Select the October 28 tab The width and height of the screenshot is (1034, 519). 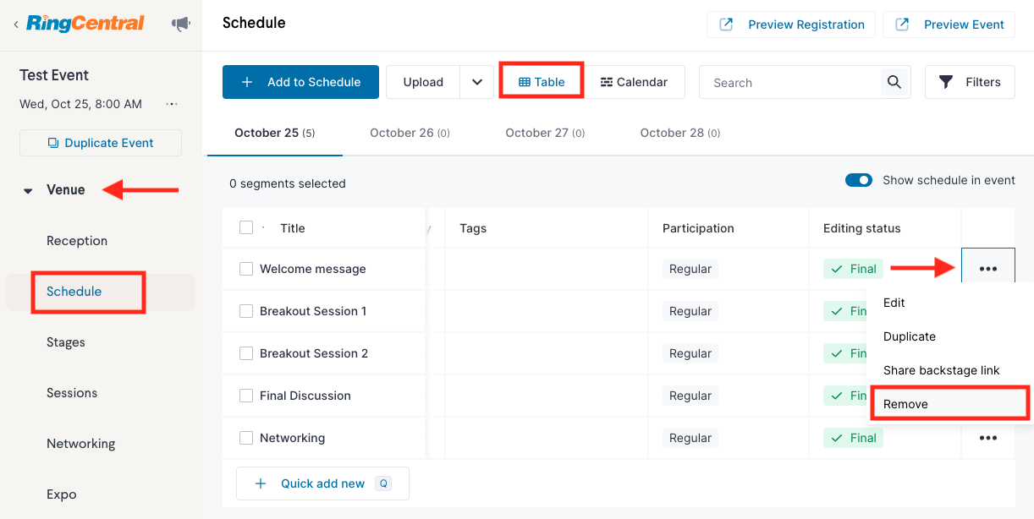(x=680, y=133)
